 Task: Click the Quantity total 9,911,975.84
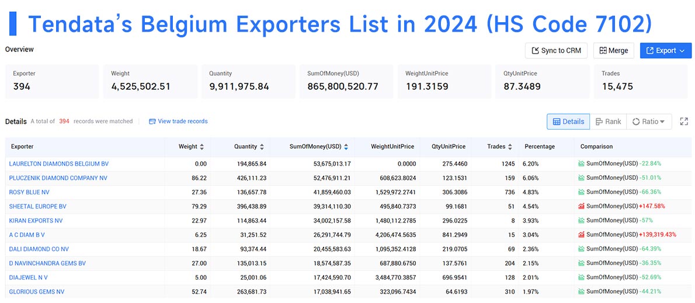[239, 87]
